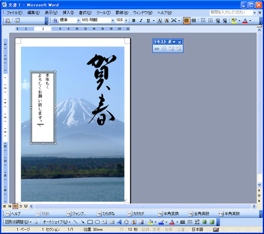Open the 挿入 (Insert) menu
The width and height of the screenshot is (264, 234).
68,13
